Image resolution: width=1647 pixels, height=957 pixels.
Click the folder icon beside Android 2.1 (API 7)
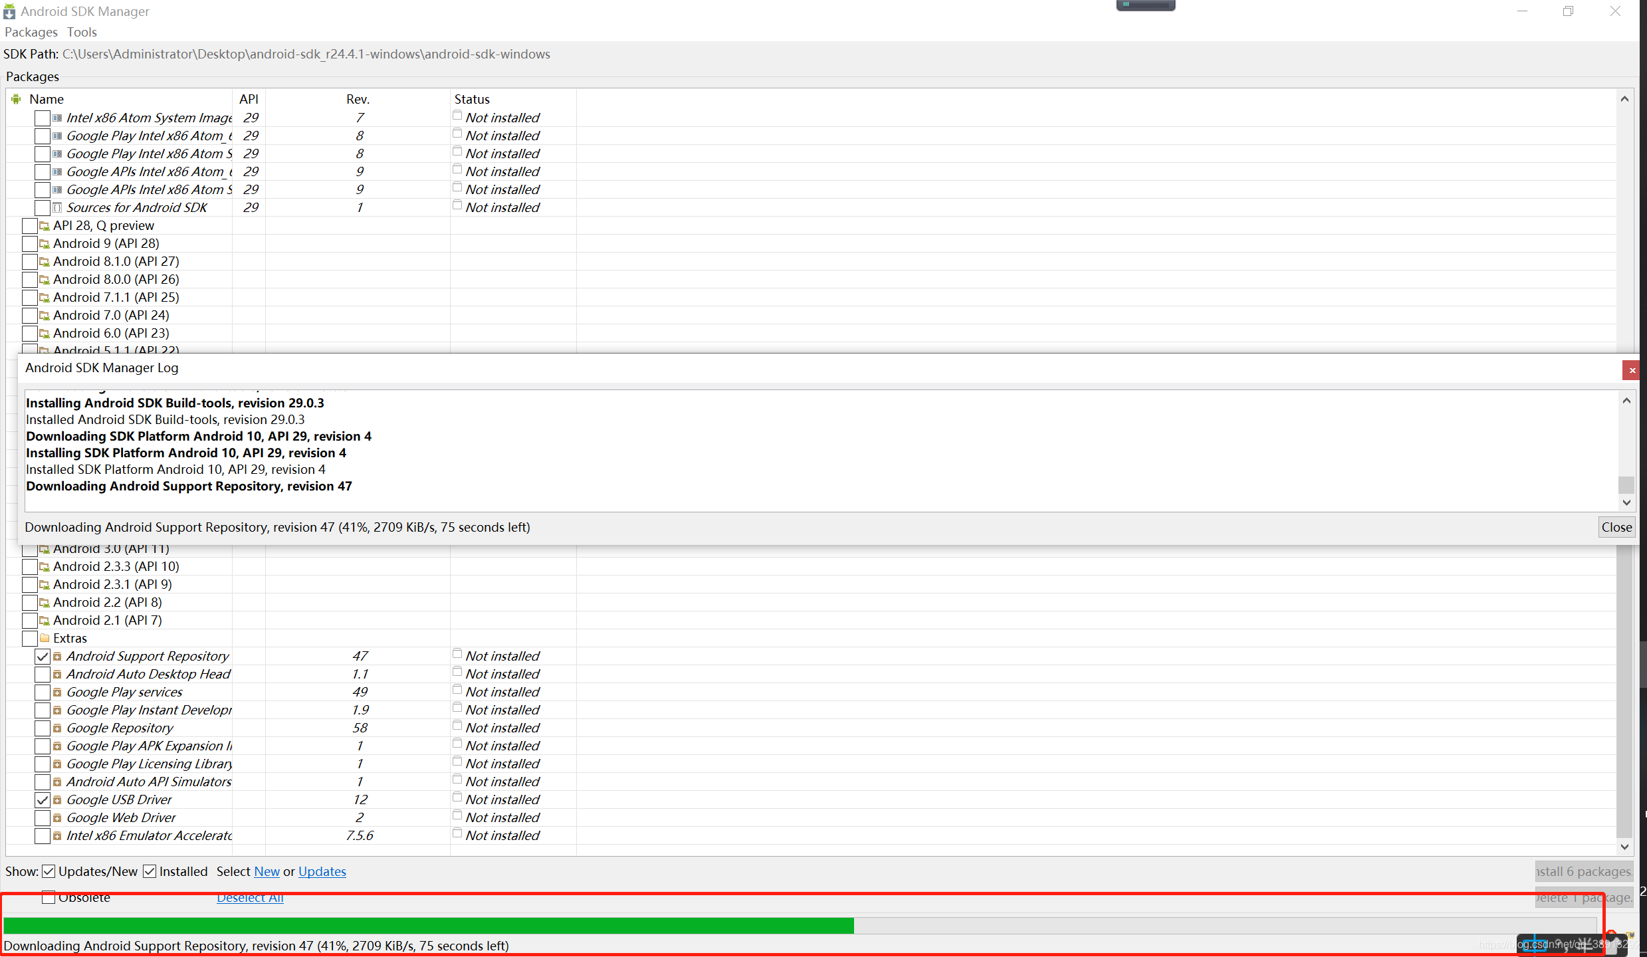point(45,621)
